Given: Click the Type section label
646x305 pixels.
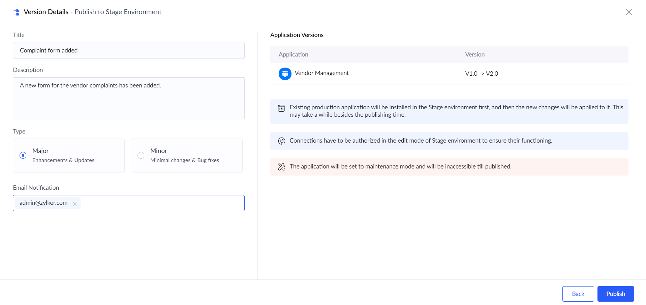Looking at the screenshot, I should pos(19,131).
